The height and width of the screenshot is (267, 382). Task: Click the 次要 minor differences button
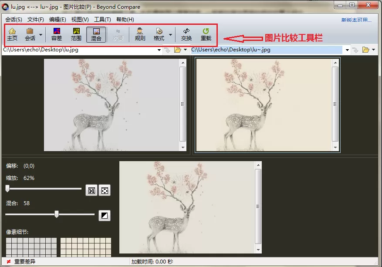[118, 34]
